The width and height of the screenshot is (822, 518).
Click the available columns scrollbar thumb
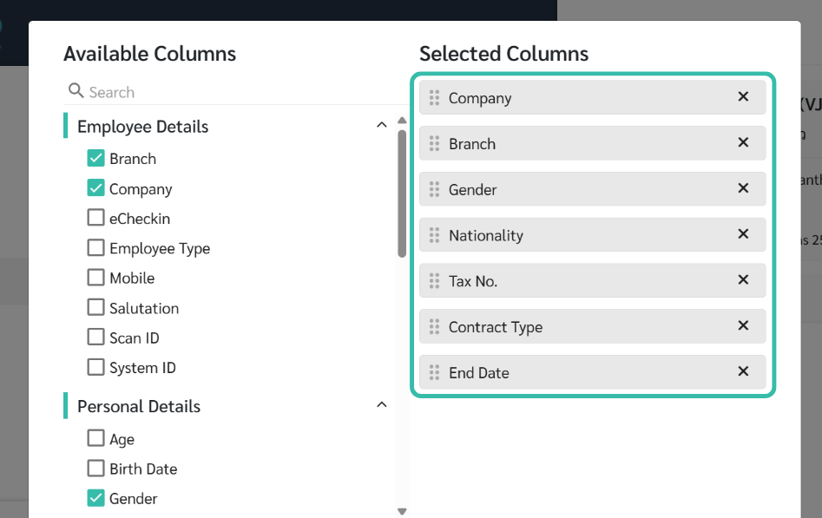click(x=402, y=194)
